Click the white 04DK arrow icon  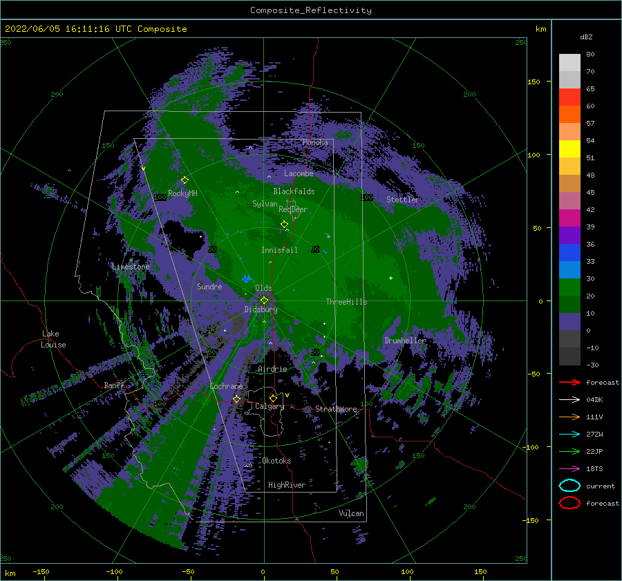(x=569, y=400)
